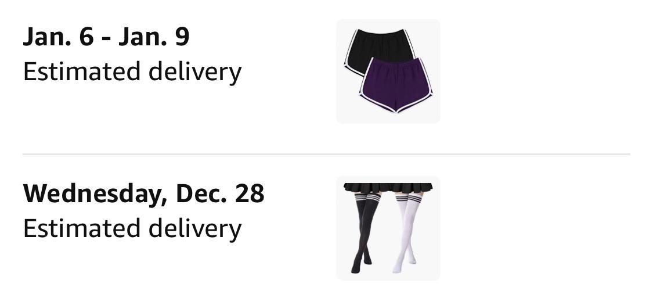The image size is (653, 294).
Task: Click Estimated delivery text under Wednesday, Dec. 28
Action: [132, 229]
